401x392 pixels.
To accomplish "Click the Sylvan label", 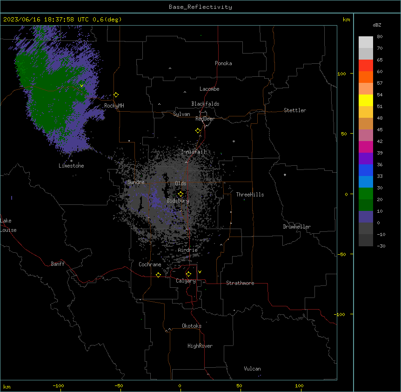I will (x=181, y=114).
